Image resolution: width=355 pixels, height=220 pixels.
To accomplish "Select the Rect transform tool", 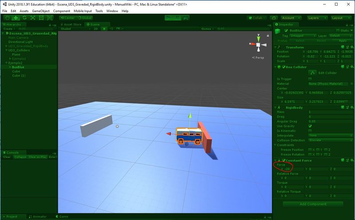I will [x=41, y=18].
